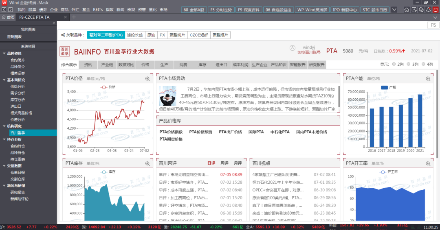This screenshot has width=440, height=230.
Task: Click 切换百川账号 link
Action: [x=309, y=52]
